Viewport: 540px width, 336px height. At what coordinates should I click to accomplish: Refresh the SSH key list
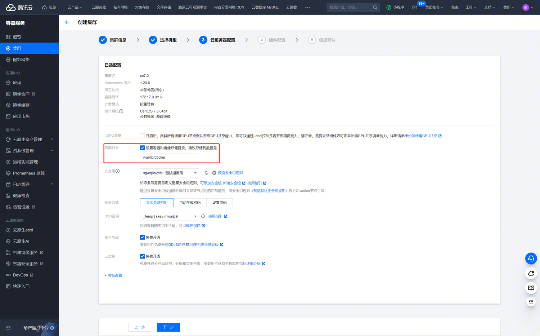point(203,216)
